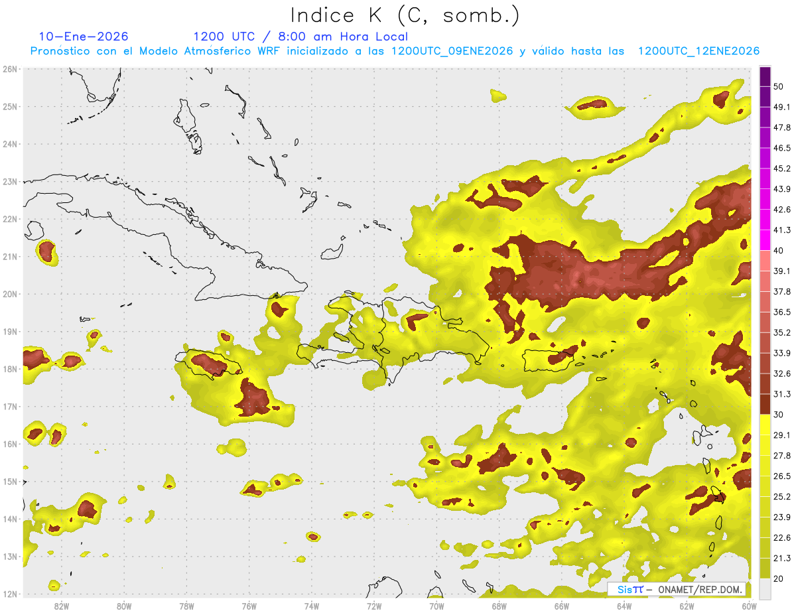Click the colorbar label "26.5"
The image size is (796, 615).
pyautogui.click(x=781, y=476)
